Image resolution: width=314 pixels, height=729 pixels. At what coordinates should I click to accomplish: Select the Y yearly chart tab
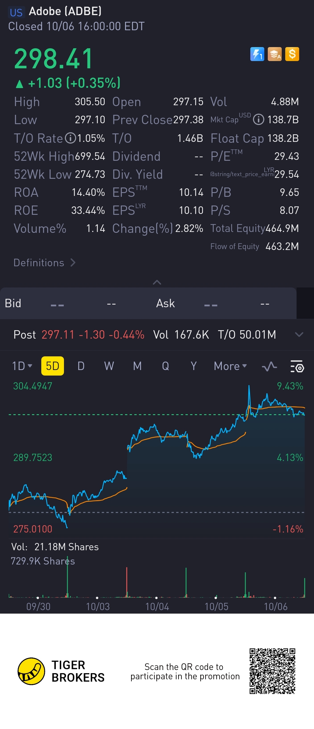194,366
